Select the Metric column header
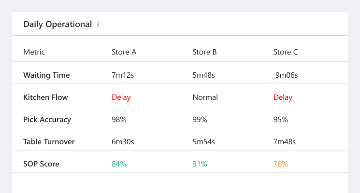Image resolution: width=360 pixels, height=193 pixels. (x=34, y=52)
